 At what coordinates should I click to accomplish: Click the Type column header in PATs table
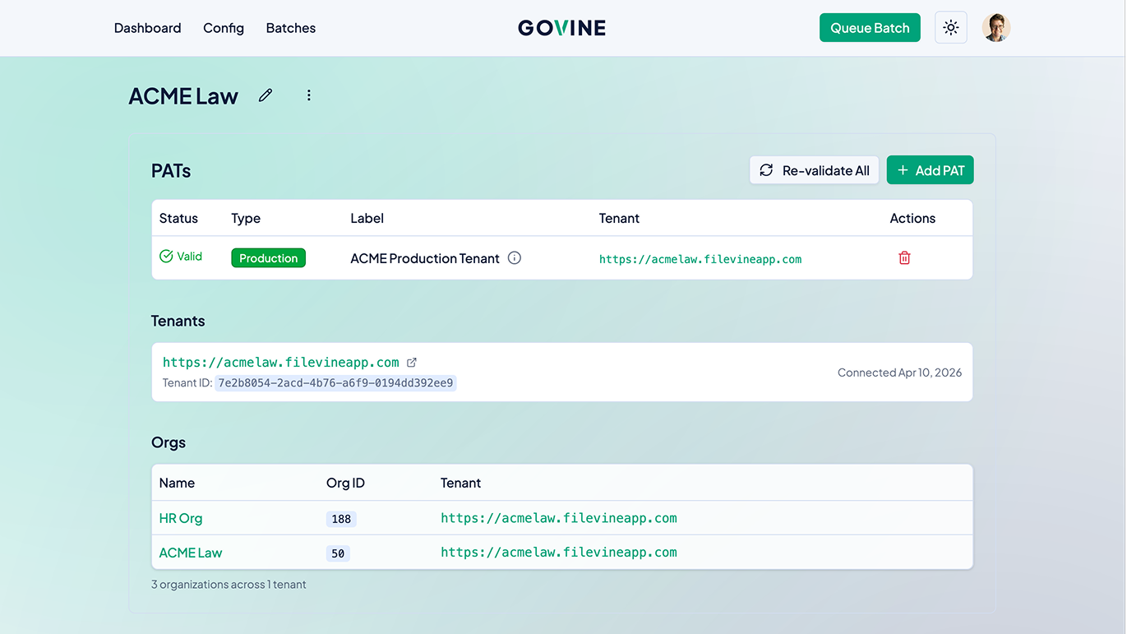click(246, 218)
